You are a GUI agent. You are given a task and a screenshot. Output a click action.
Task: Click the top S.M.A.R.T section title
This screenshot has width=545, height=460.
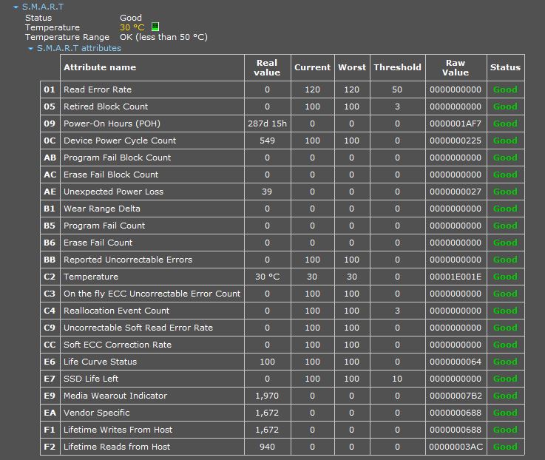(43, 7)
